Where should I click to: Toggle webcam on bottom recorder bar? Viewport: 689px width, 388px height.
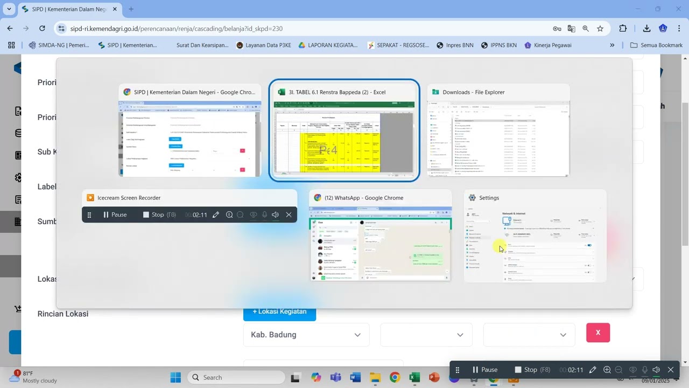[x=632, y=370]
